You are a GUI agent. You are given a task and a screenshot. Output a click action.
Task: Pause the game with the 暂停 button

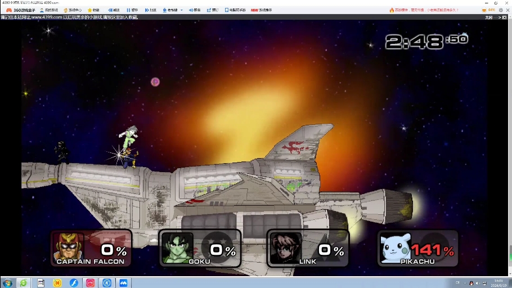[132, 10]
